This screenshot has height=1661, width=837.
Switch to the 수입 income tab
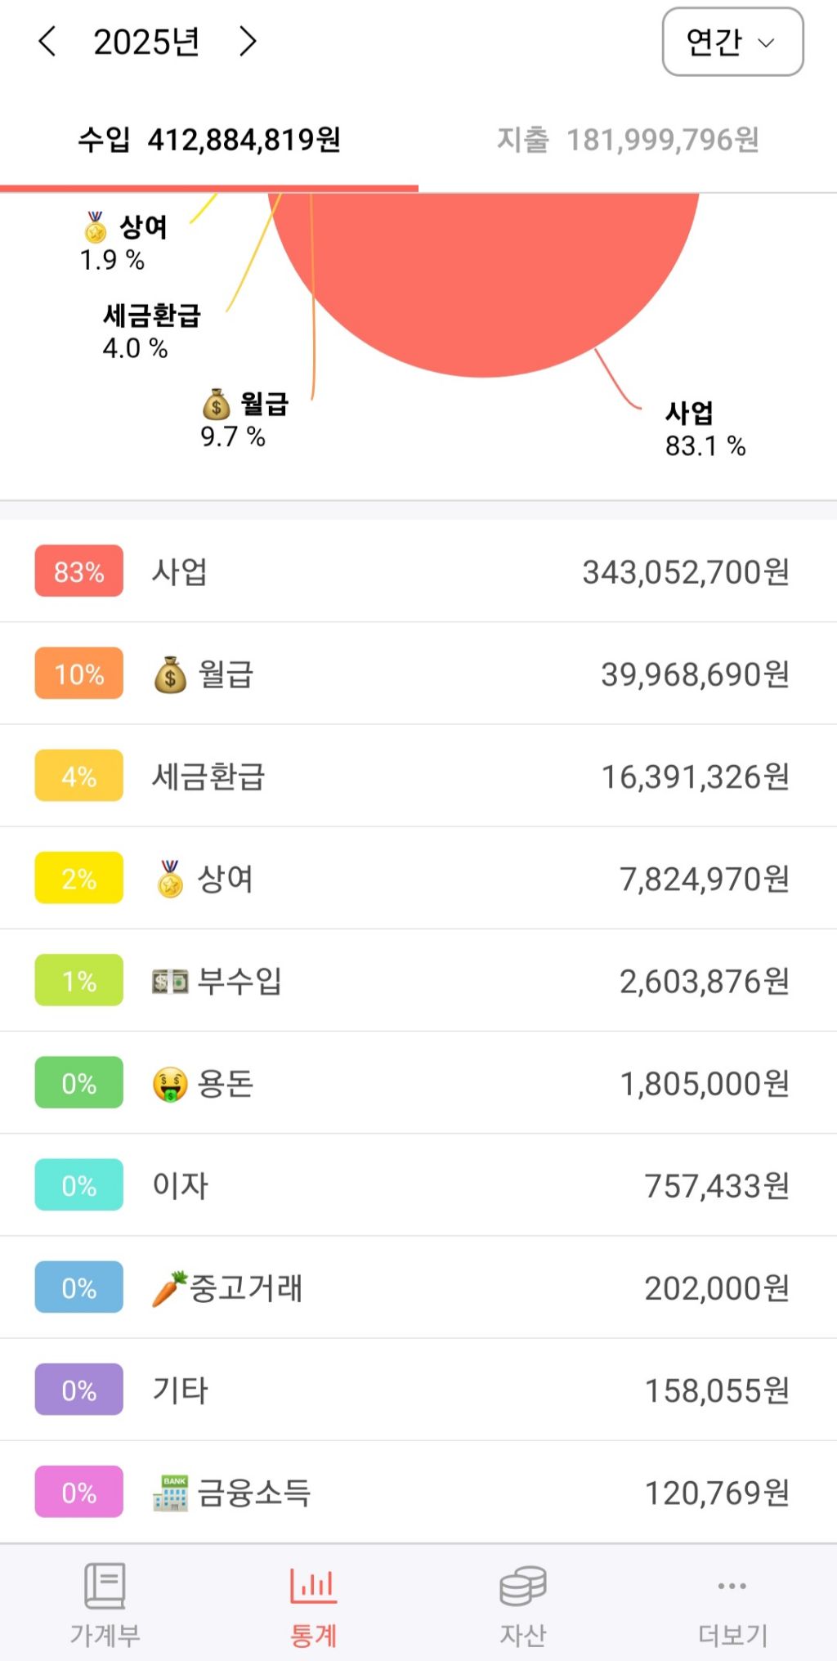(209, 140)
